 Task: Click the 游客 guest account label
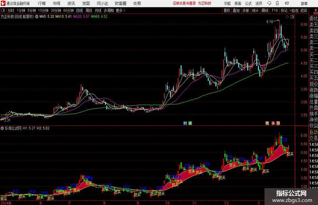304,3
